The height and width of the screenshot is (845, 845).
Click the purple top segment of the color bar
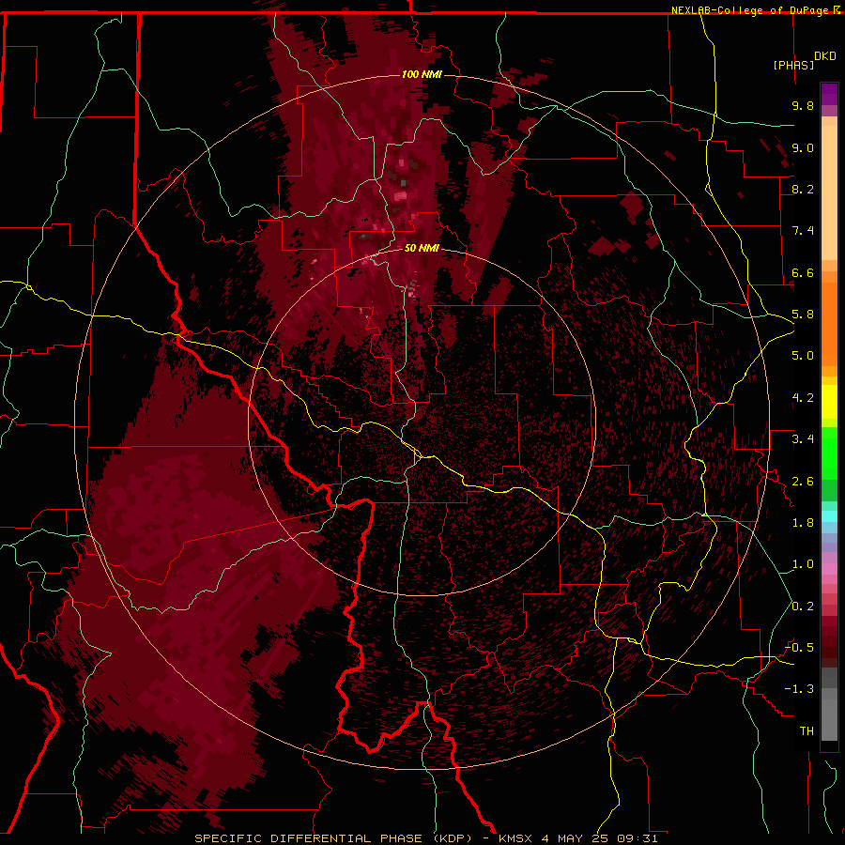829,94
